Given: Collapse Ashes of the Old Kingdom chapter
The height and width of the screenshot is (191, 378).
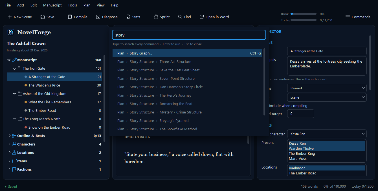Looking at the screenshot, I should coord(15,94).
